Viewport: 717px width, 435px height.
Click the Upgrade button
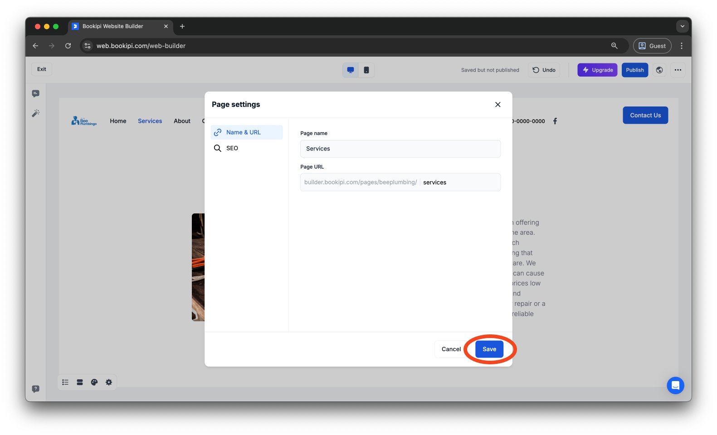[597, 70]
